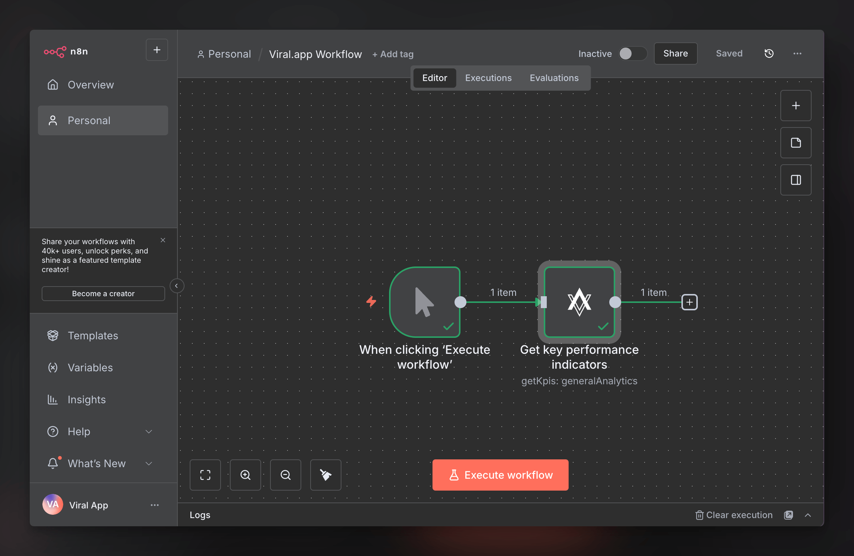Screen dimensions: 854x556
Task: Activate the workflow with the Inactive toggle
Action: click(632, 54)
